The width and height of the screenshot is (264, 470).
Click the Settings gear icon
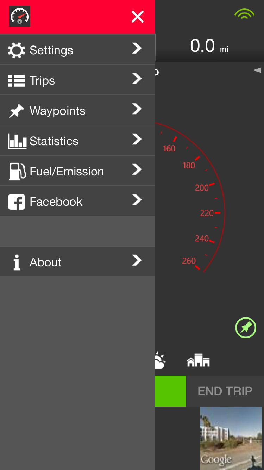pos(16,50)
